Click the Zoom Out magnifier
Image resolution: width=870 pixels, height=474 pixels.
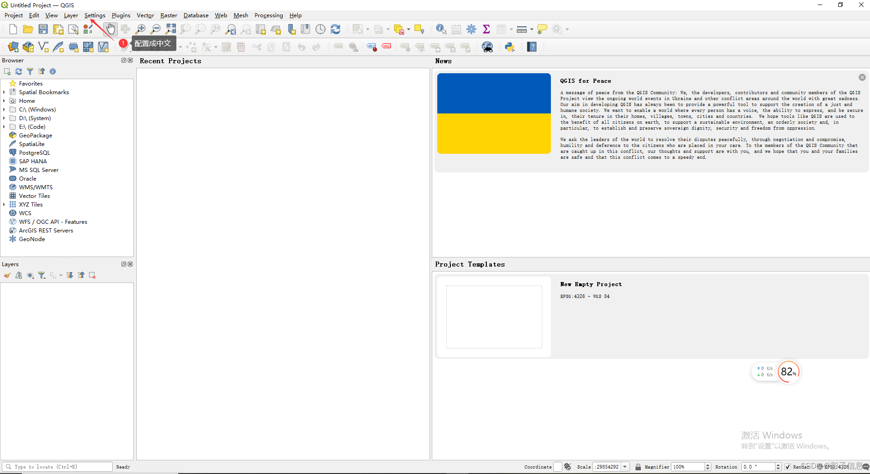click(155, 29)
